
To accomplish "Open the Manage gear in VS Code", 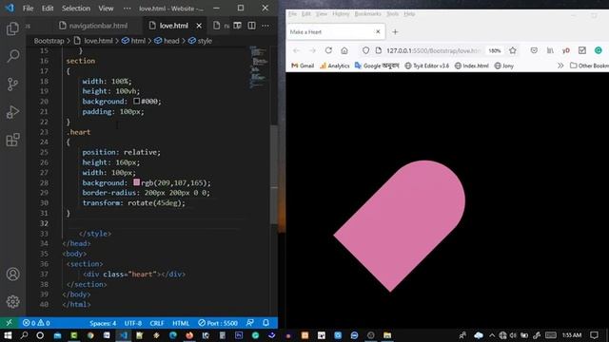I will (x=12, y=302).
